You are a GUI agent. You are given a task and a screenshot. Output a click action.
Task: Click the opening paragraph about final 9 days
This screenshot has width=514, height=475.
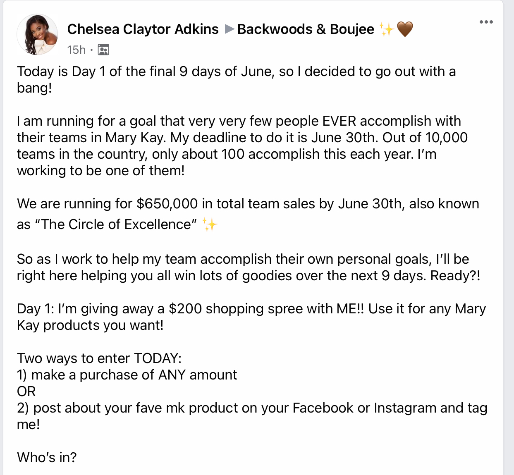(x=237, y=79)
